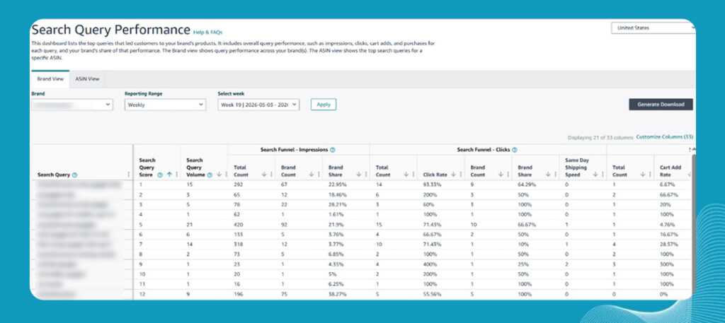
Task: Open the Search Funnel - Clicks help icon
Action: (x=515, y=150)
